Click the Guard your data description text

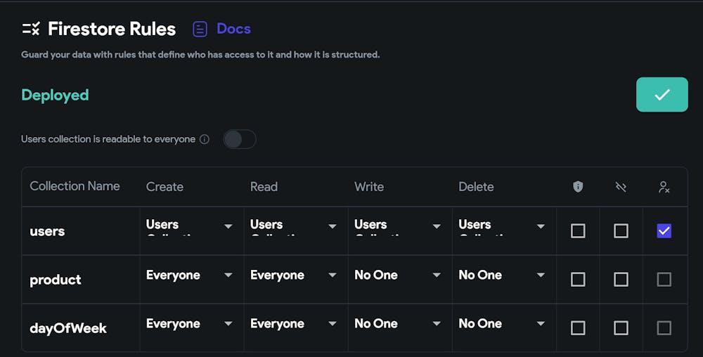coord(200,55)
